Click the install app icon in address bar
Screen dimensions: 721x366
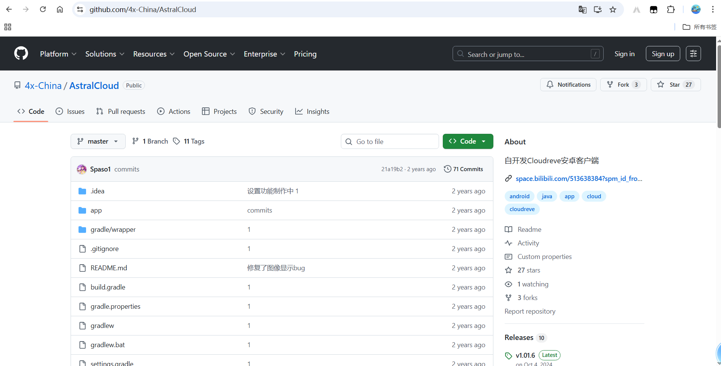pyautogui.click(x=598, y=9)
